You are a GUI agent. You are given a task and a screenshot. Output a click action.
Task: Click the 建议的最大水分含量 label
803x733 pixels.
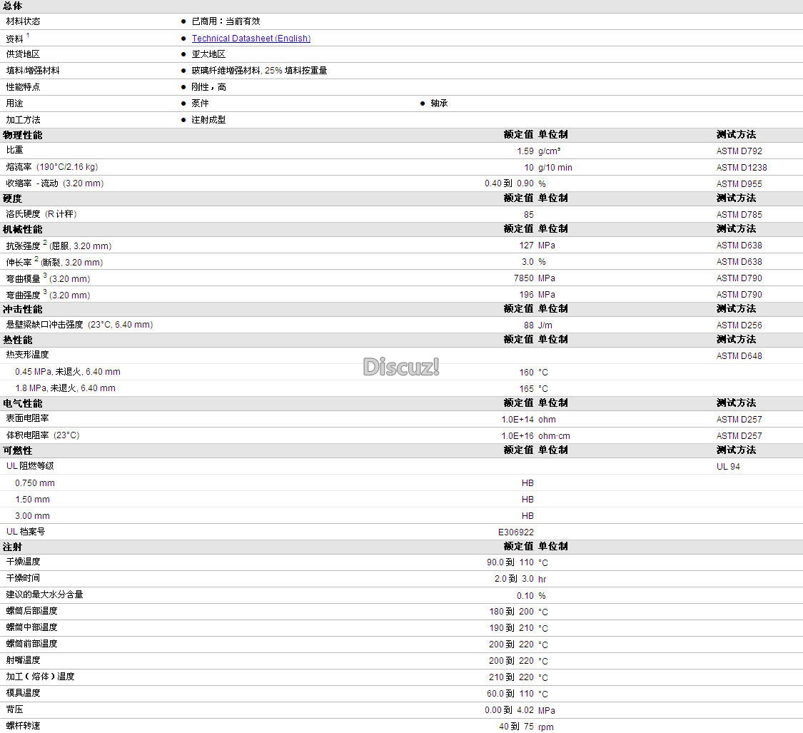pos(44,595)
